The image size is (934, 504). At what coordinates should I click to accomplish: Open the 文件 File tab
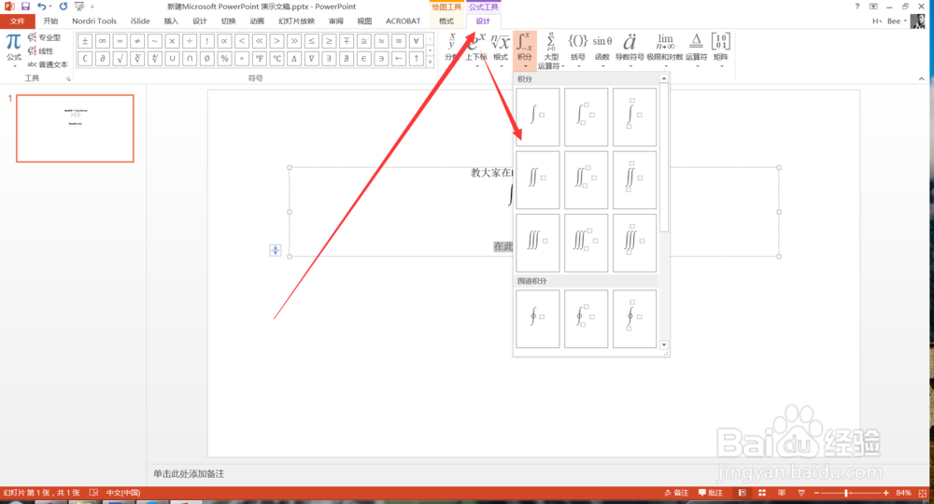tap(18, 21)
